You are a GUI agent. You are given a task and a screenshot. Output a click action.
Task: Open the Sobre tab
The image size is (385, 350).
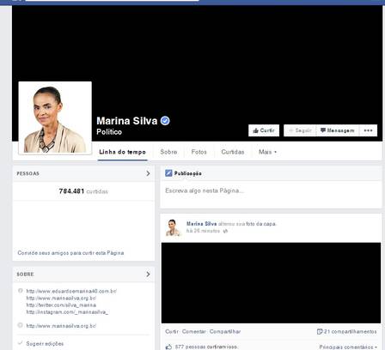click(168, 152)
